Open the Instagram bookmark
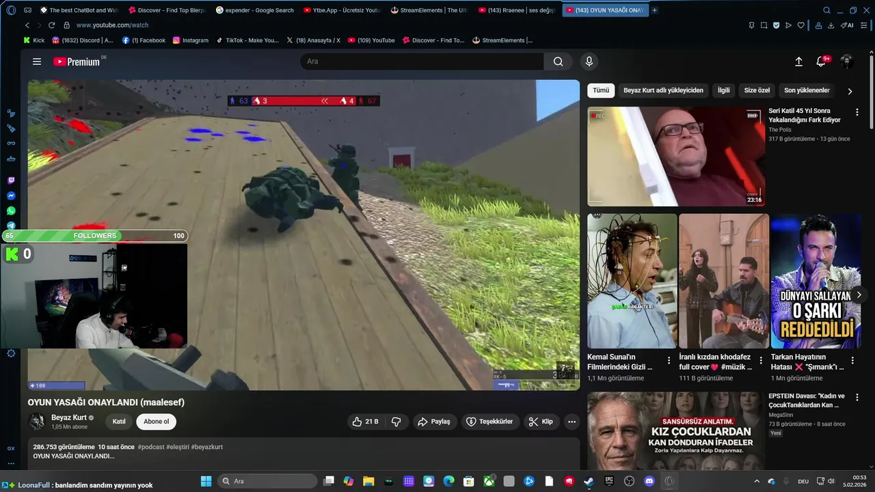Viewport: 875px width, 492px height. tap(190, 40)
